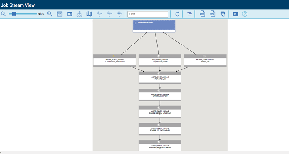Select the INFORMATICA_JOB job node
The height and width of the screenshot is (154, 289).
point(160,78)
